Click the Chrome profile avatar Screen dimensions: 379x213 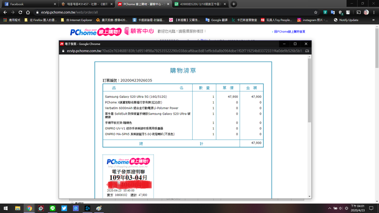(366, 12)
